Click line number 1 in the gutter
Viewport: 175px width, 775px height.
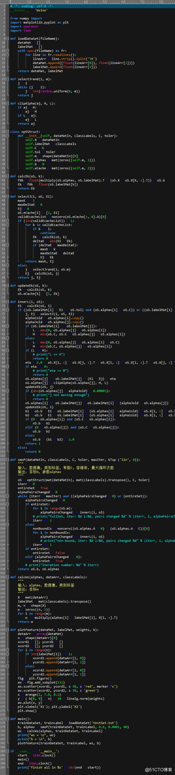pyautogui.click(x=4, y=6)
